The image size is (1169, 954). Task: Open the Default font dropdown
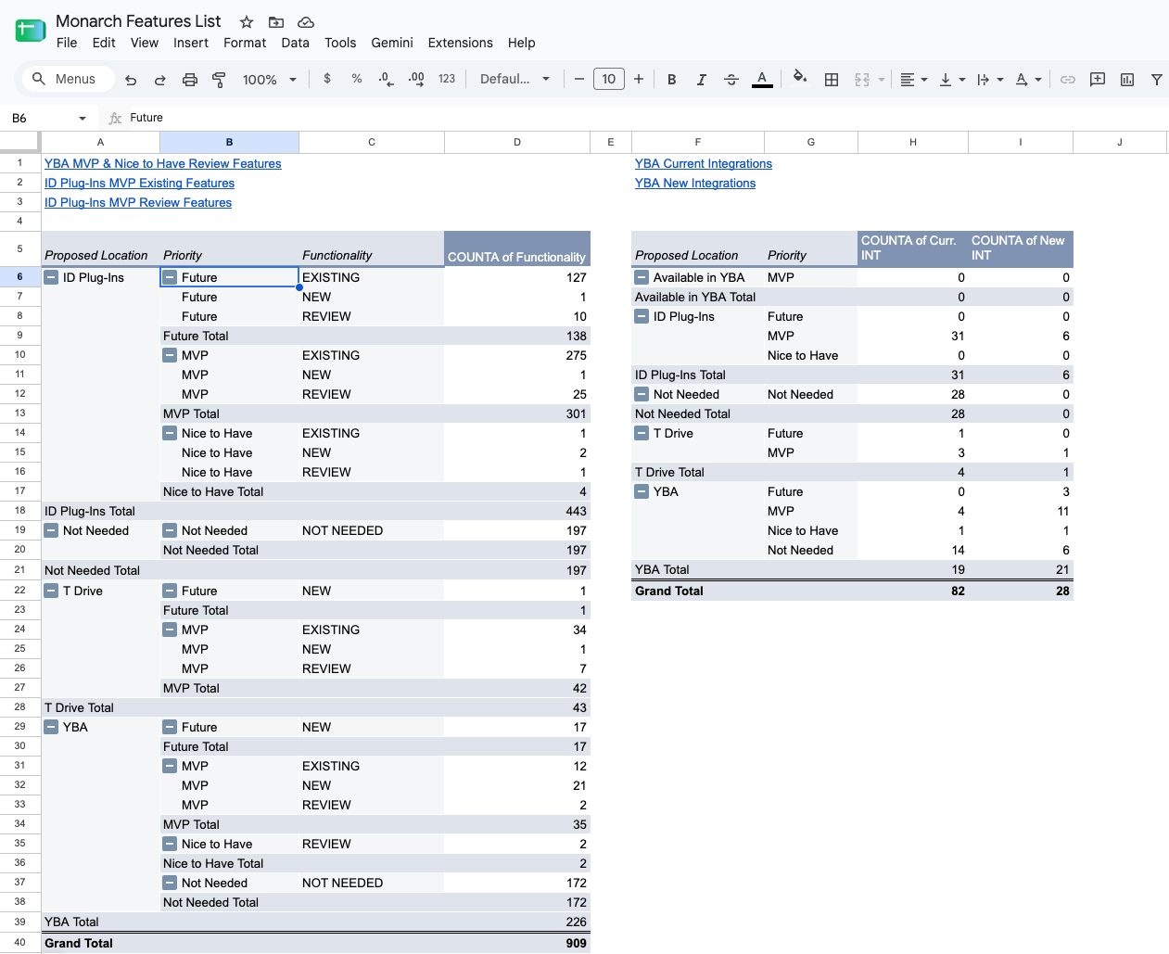click(515, 79)
